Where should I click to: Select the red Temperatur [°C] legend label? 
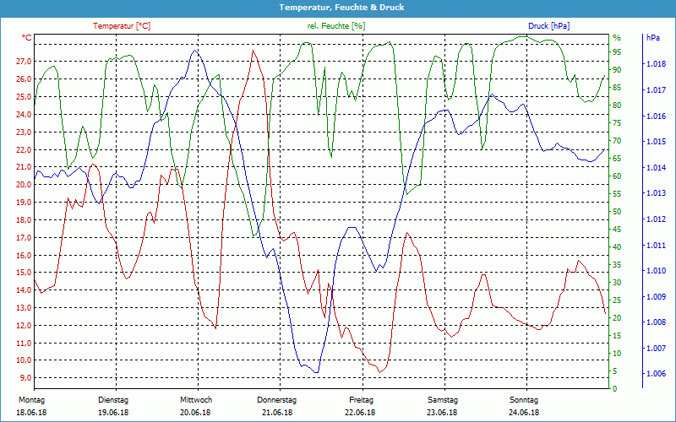(122, 26)
